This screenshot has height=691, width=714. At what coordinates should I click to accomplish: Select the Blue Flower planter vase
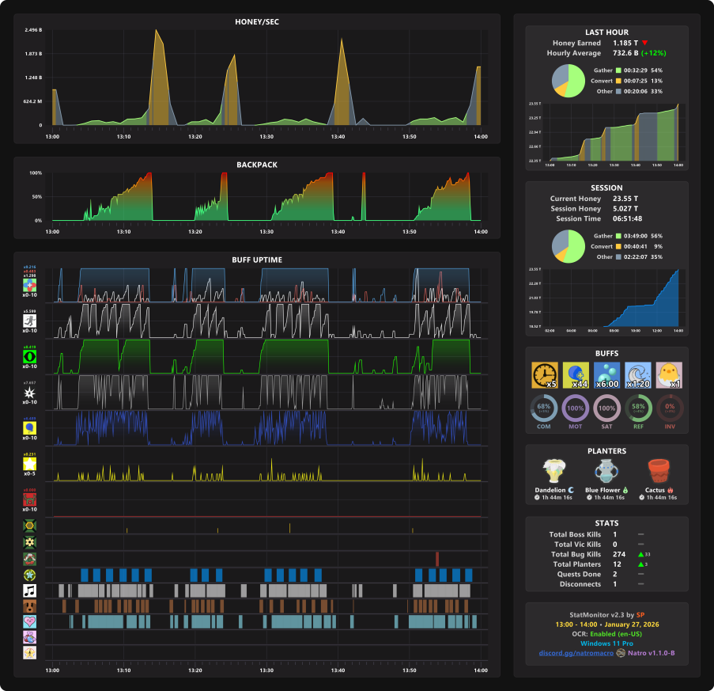point(606,471)
